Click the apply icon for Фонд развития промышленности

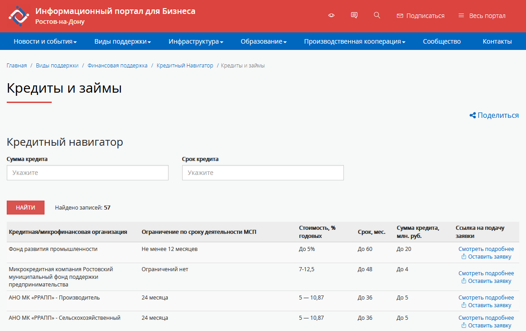click(464, 257)
